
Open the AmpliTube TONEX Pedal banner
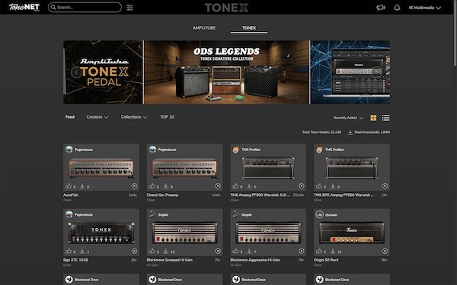pos(103,72)
